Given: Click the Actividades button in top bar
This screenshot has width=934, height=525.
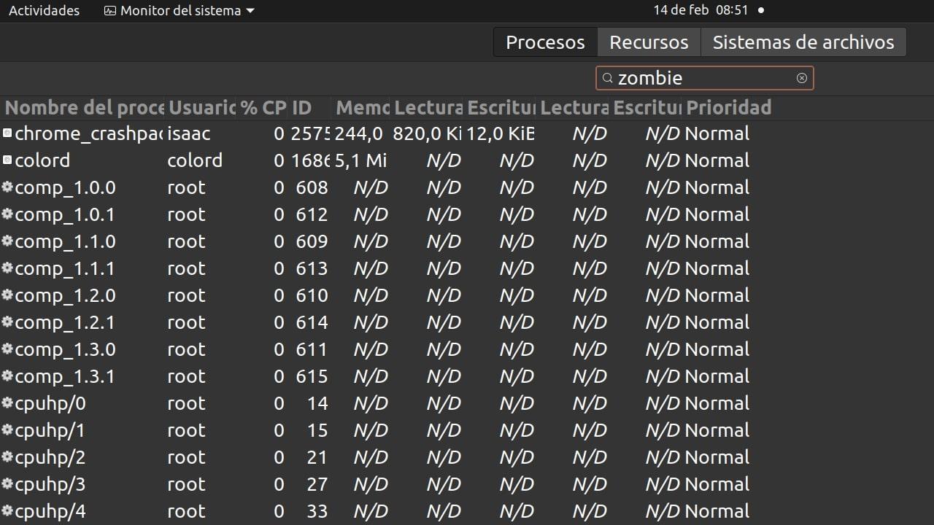Looking at the screenshot, I should (44, 10).
